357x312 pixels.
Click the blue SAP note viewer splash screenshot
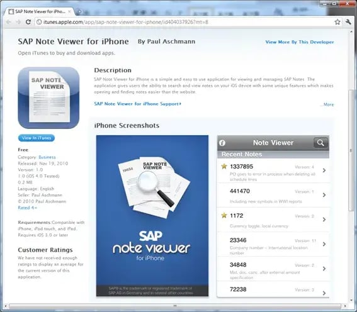click(152, 216)
